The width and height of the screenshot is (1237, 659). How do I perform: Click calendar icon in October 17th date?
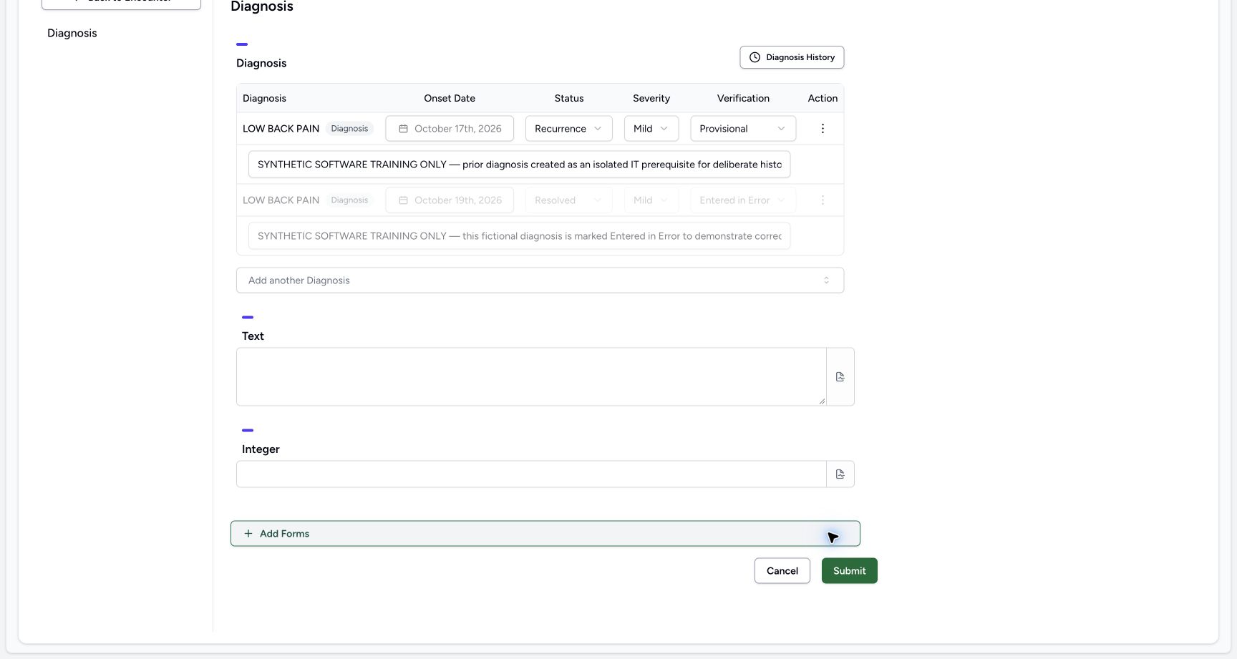pos(403,129)
